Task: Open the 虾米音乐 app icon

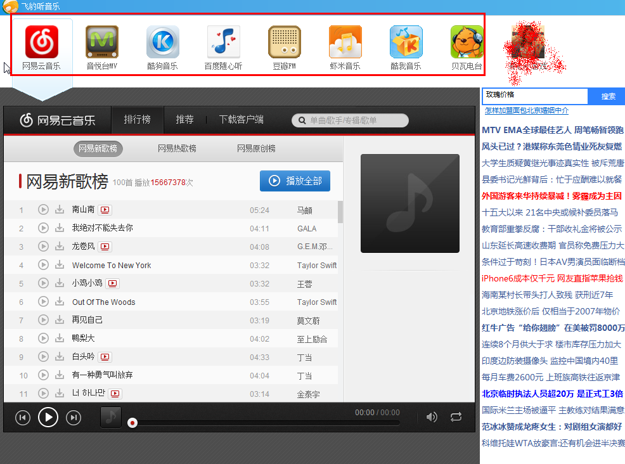Action: tap(345, 42)
